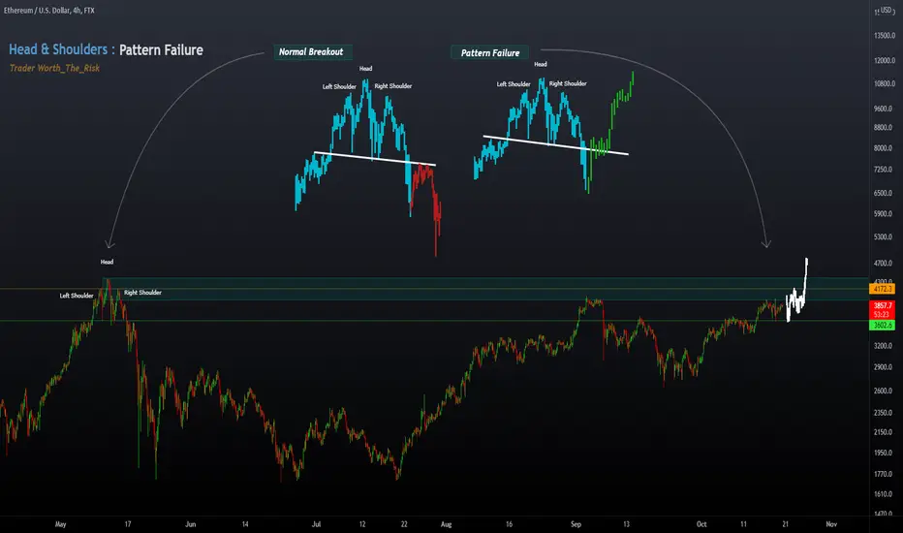Click 'Left Shoulder' label in Normal Breakout example
This screenshot has width=903, height=533.
(339, 86)
